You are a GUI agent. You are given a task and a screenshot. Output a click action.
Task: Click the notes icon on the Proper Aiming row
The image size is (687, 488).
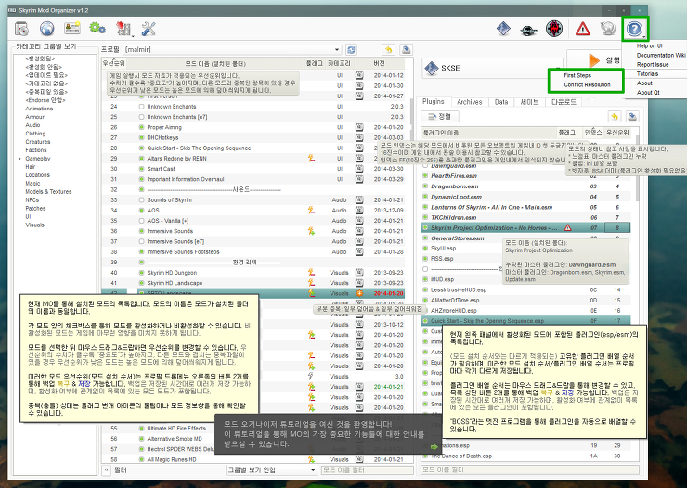pos(359,127)
